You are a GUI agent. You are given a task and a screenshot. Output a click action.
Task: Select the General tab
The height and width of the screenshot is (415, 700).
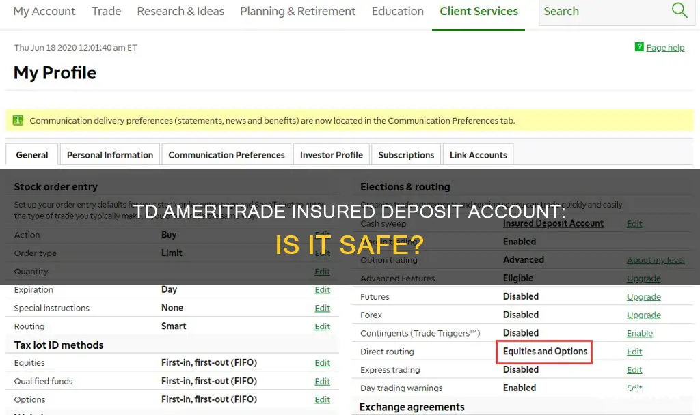pos(31,155)
